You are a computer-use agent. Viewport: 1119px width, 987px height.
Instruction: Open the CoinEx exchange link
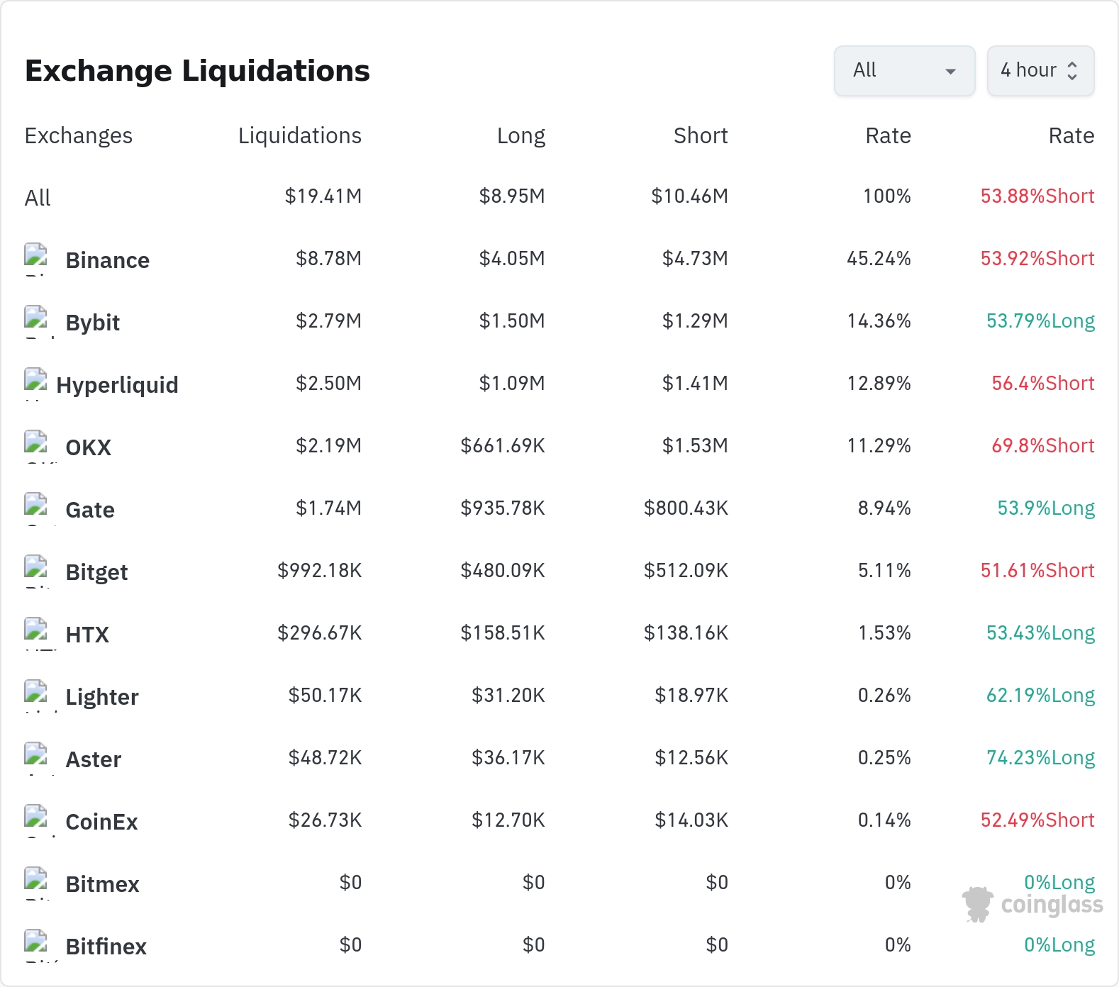point(101,822)
